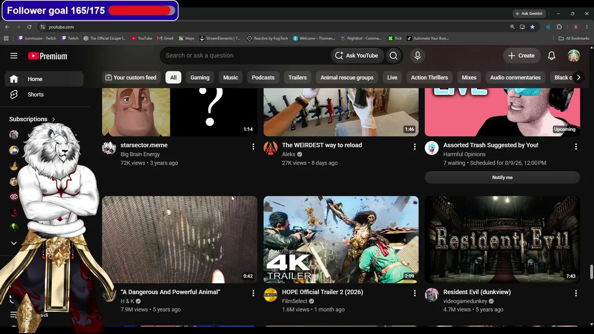Open the media control icon in toolbar
Viewport: 594px width, 334px height.
(x=548, y=27)
